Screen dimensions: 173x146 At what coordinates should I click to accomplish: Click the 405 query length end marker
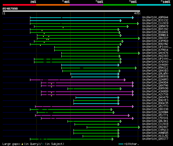pos(137,13)
